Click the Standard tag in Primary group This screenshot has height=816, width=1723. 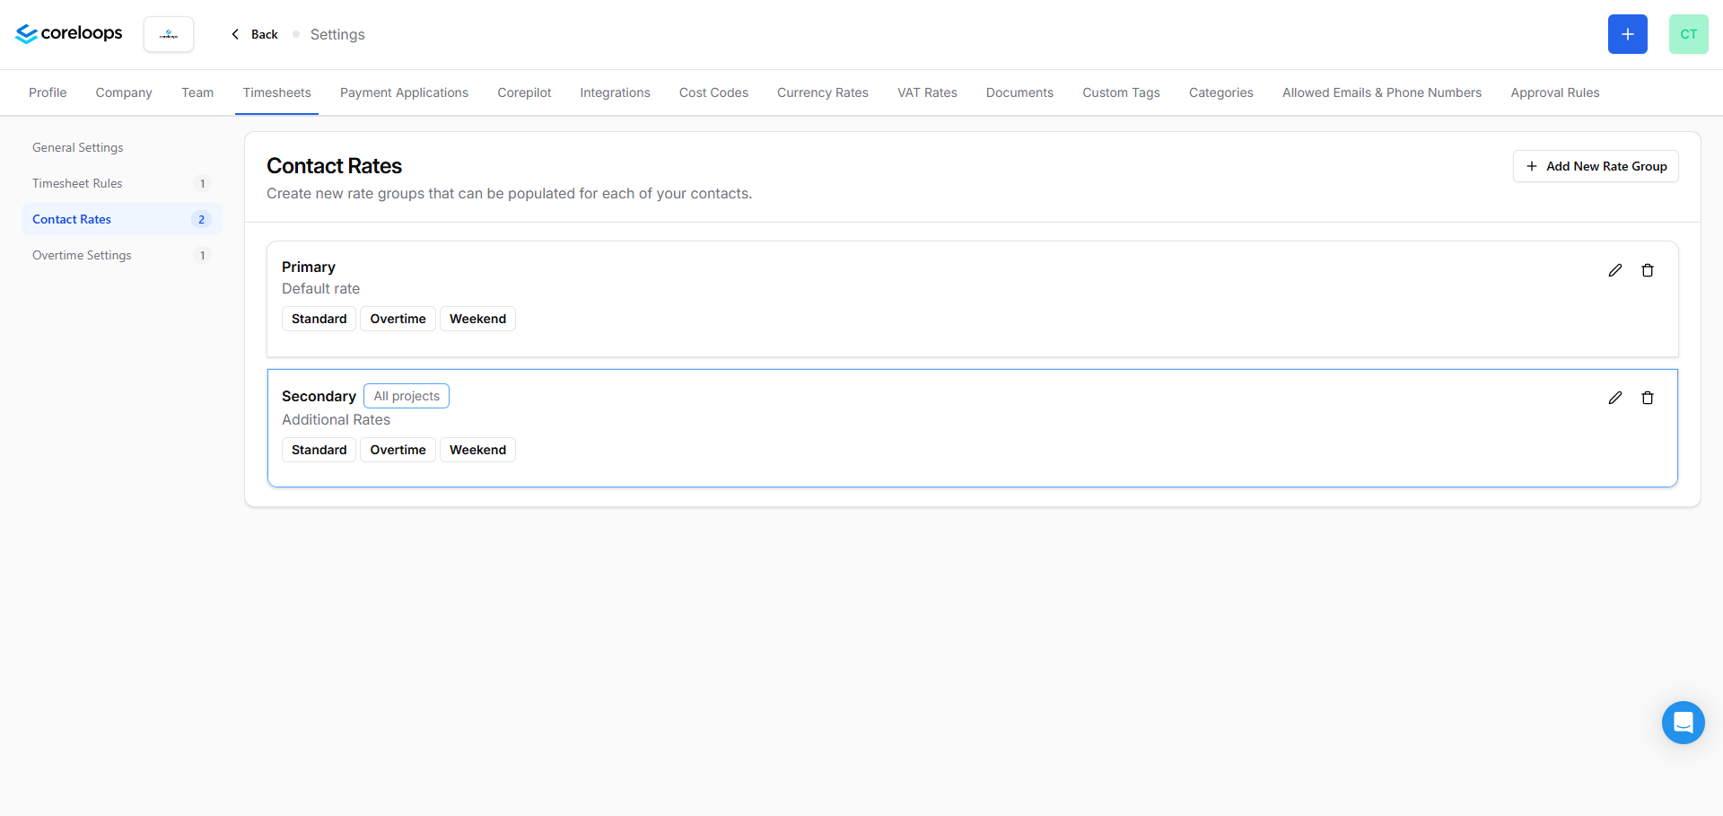pyautogui.click(x=319, y=319)
